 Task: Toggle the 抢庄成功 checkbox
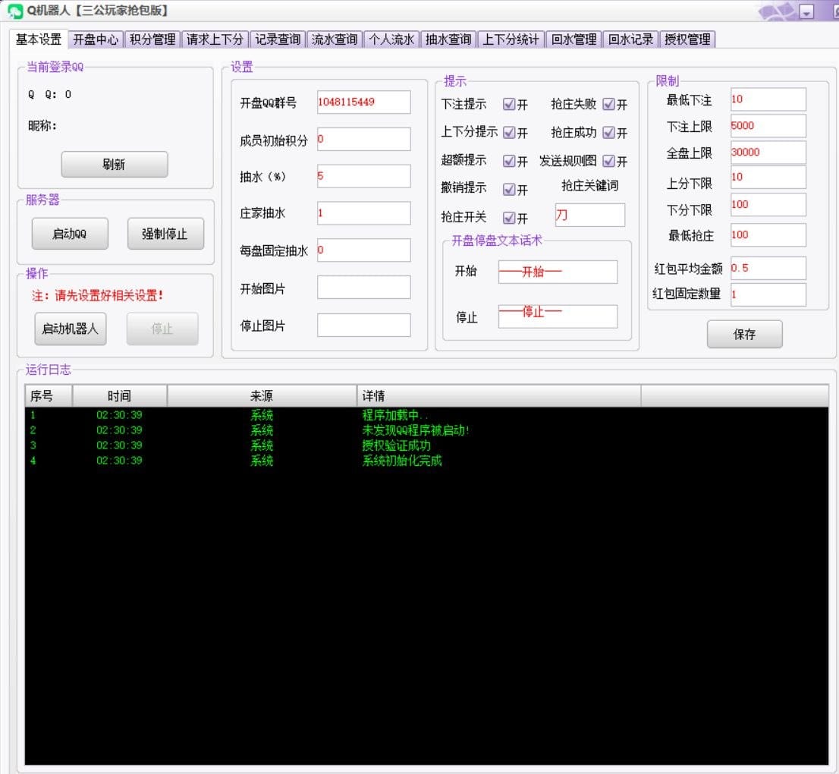608,132
